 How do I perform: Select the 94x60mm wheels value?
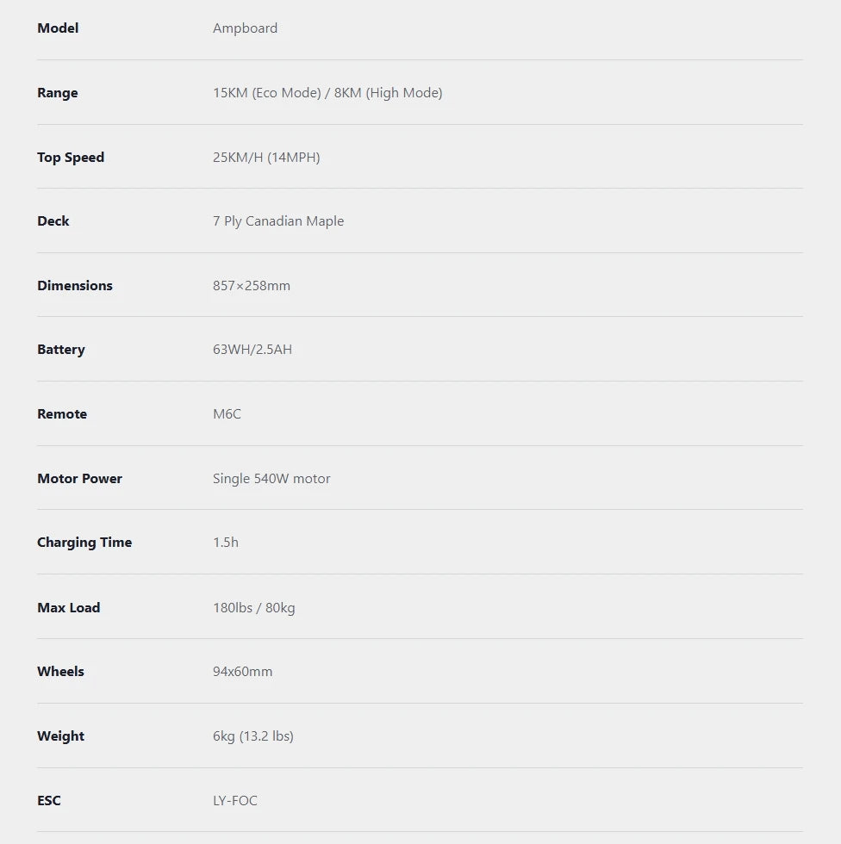point(243,672)
